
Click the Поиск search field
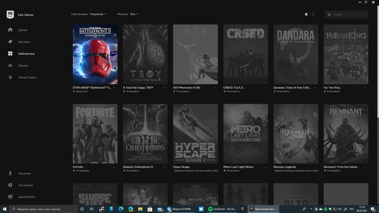pyautogui.click(x=346, y=14)
